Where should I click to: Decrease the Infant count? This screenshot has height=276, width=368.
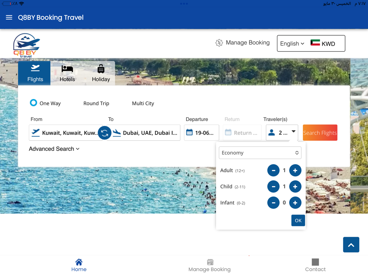pos(273,203)
